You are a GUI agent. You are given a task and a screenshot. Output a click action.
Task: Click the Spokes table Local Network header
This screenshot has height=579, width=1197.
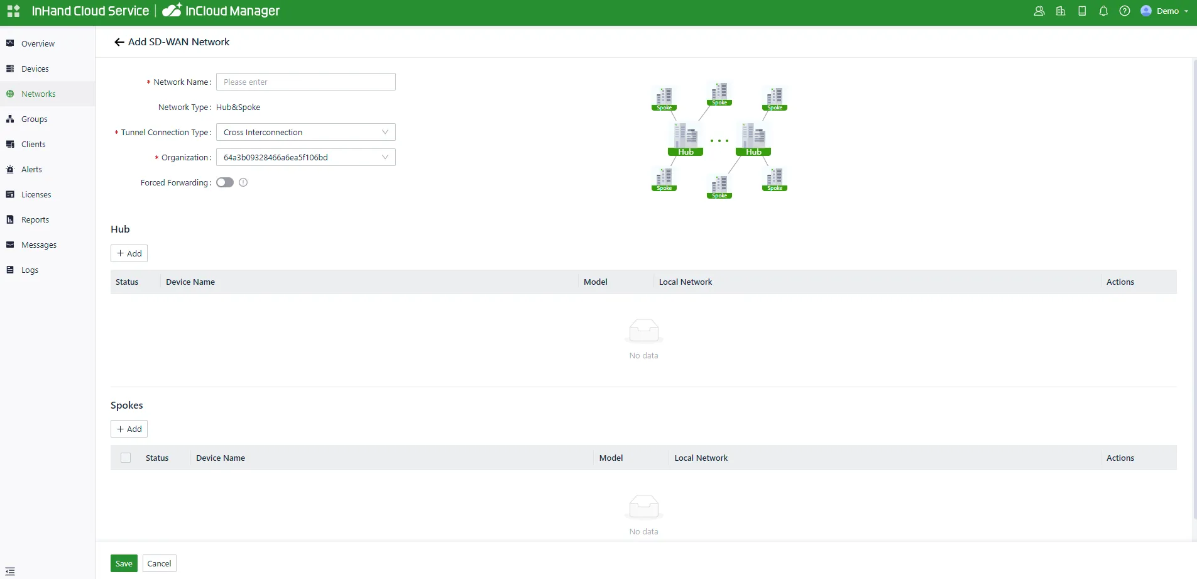[701, 458]
